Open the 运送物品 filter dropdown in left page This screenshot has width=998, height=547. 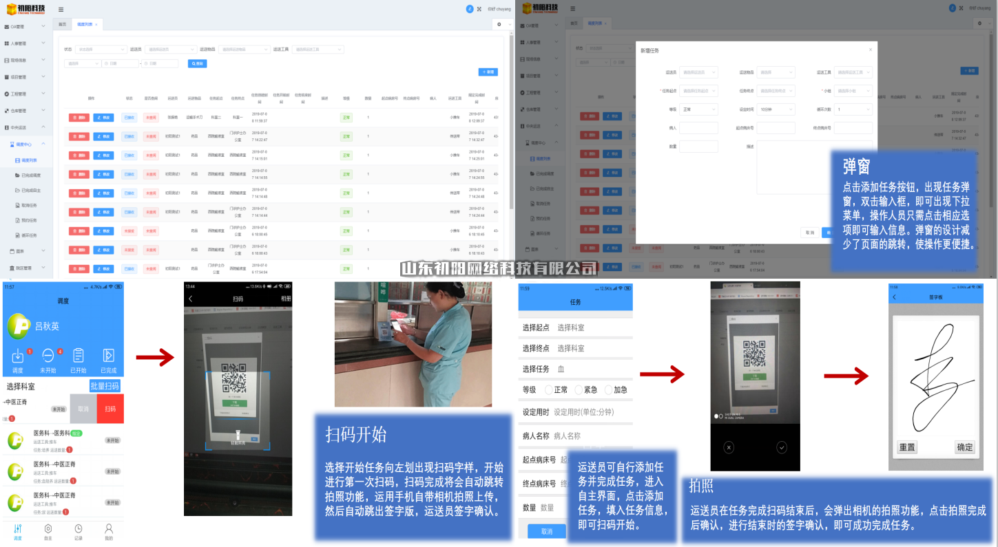click(x=244, y=50)
